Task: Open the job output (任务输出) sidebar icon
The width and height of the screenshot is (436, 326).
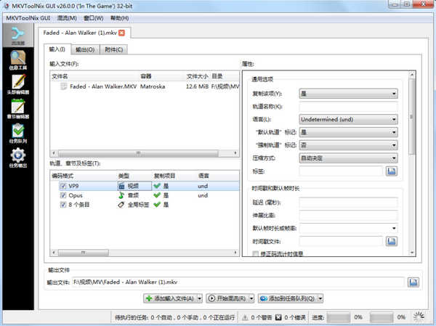Action: coord(18,158)
